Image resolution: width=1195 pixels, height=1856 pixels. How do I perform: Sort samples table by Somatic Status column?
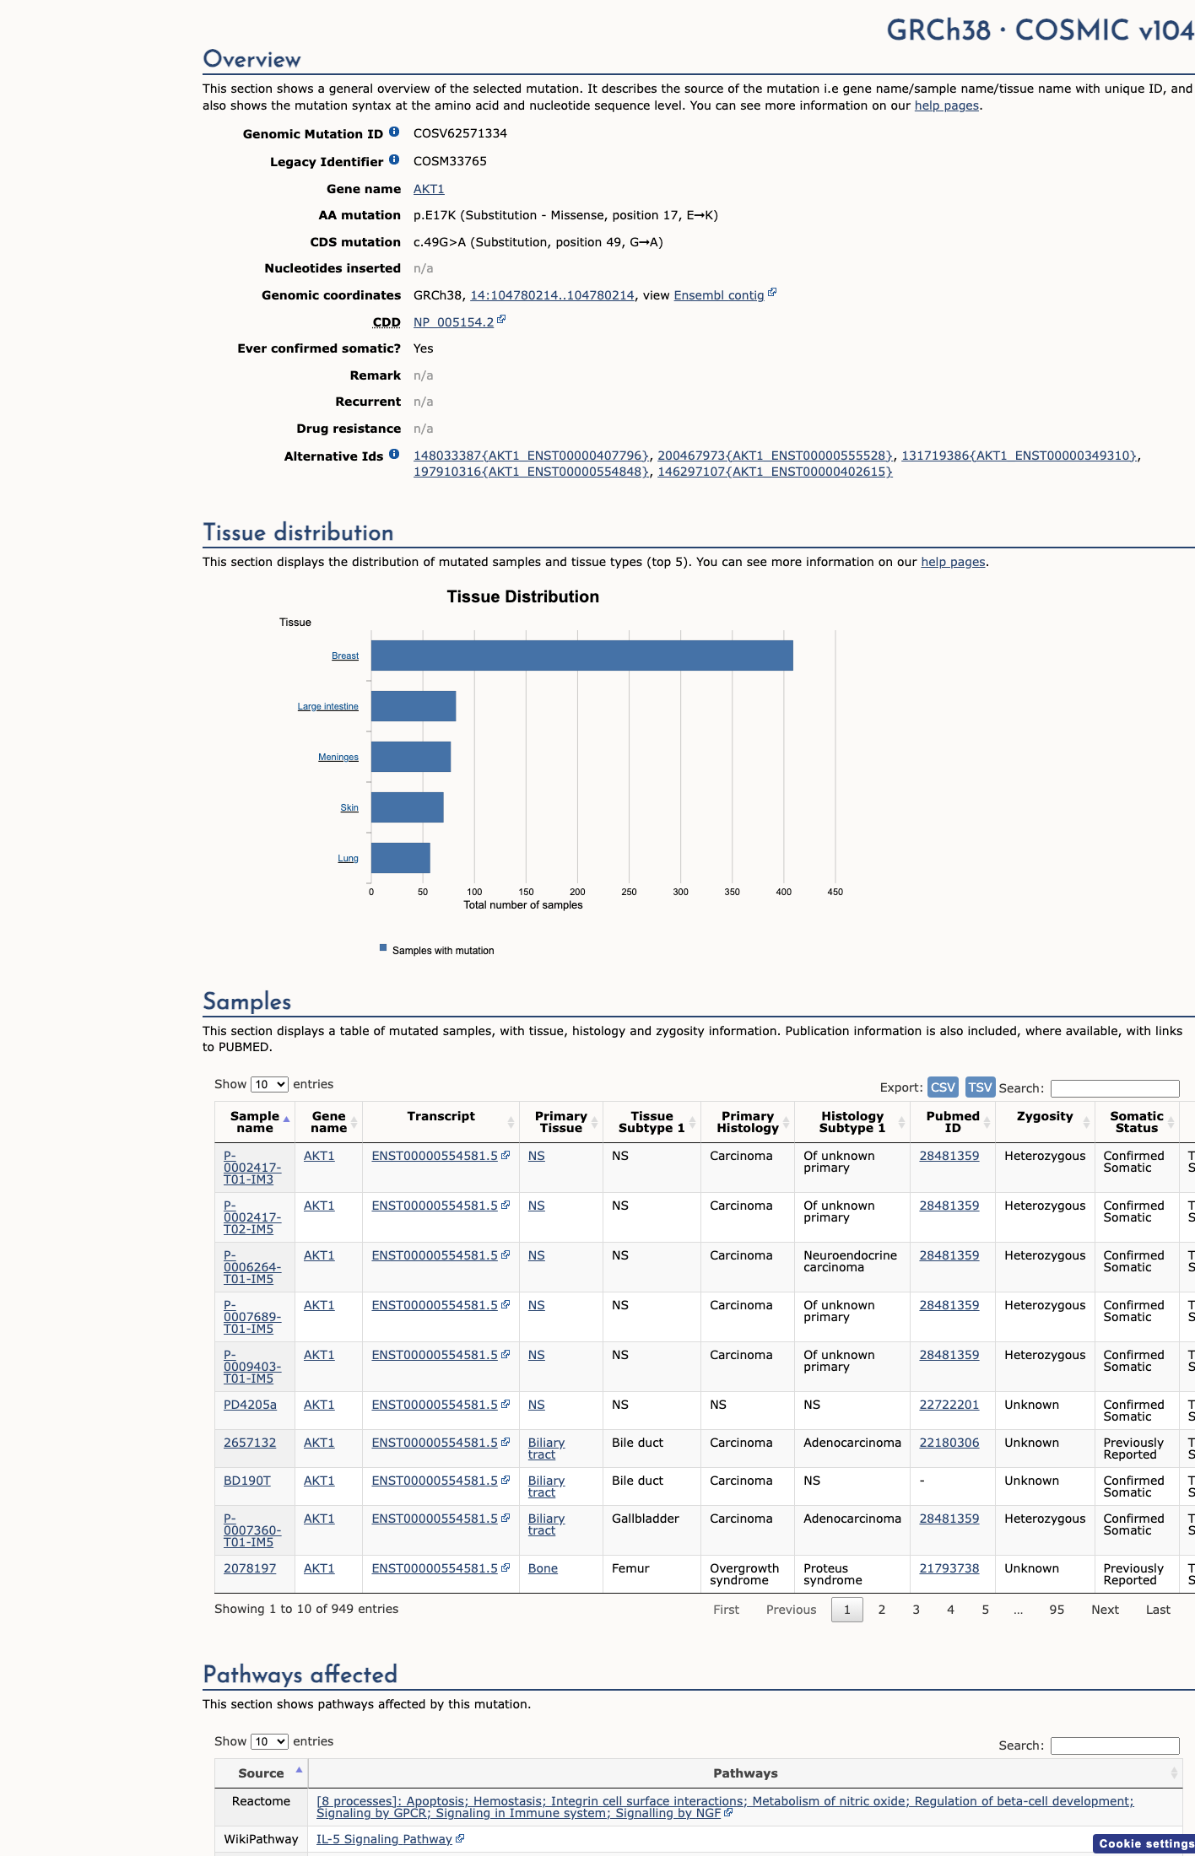[1137, 1122]
